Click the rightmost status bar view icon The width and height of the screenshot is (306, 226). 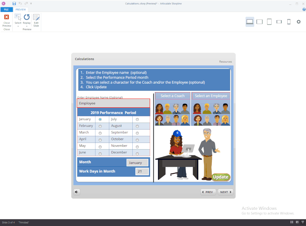pos(303,222)
